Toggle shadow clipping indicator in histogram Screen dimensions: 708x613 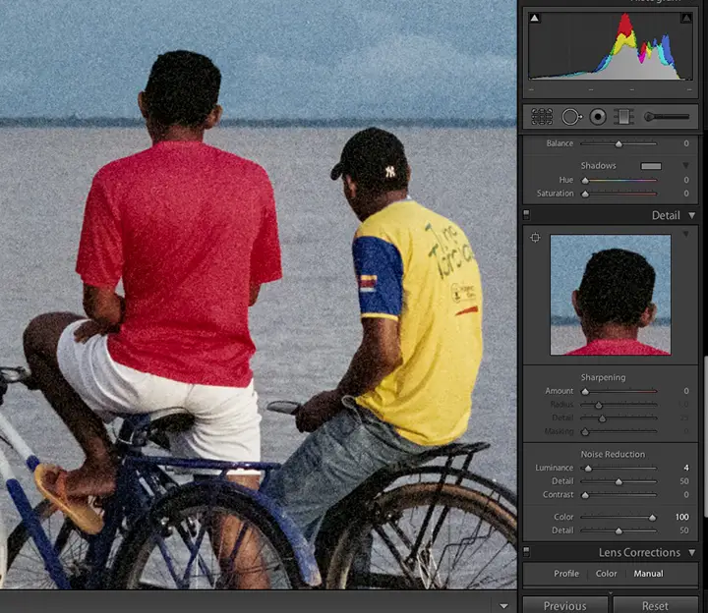tap(535, 18)
